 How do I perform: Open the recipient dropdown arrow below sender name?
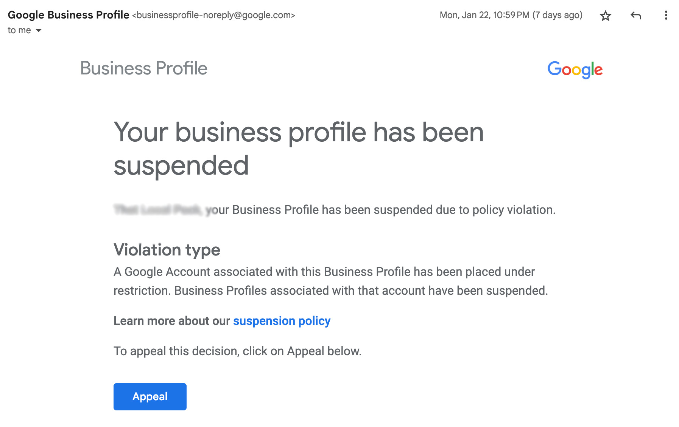[x=38, y=30]
